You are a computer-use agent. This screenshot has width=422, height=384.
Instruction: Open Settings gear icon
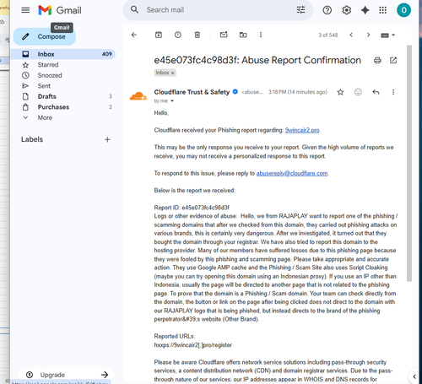pos(346,10)
